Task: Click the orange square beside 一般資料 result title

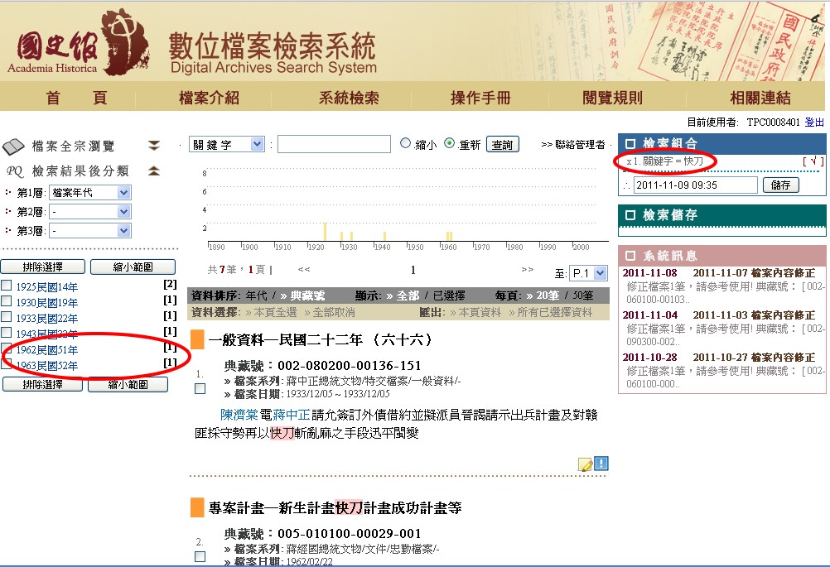Action: point(197,339)
